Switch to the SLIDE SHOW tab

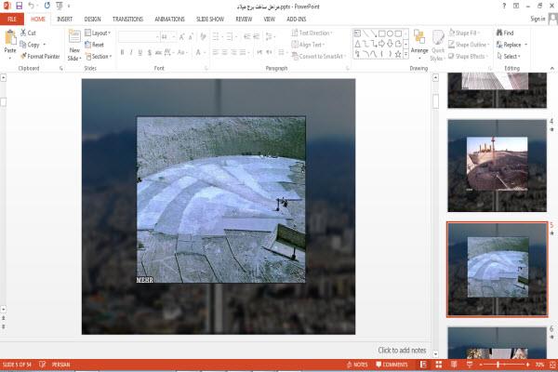click(210, 19)
